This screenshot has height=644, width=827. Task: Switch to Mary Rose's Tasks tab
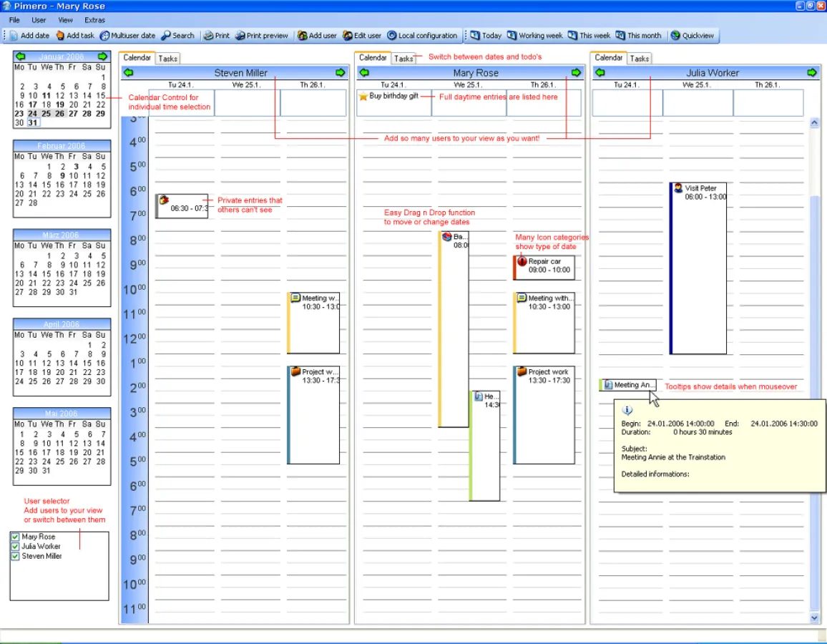coord(403,59)
